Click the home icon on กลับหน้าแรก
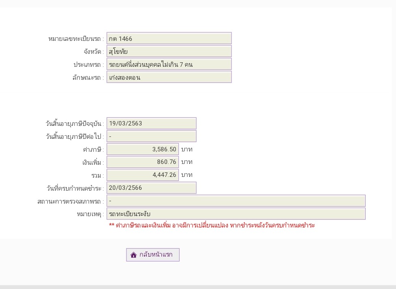396x289 pixels. click(133, 255)
